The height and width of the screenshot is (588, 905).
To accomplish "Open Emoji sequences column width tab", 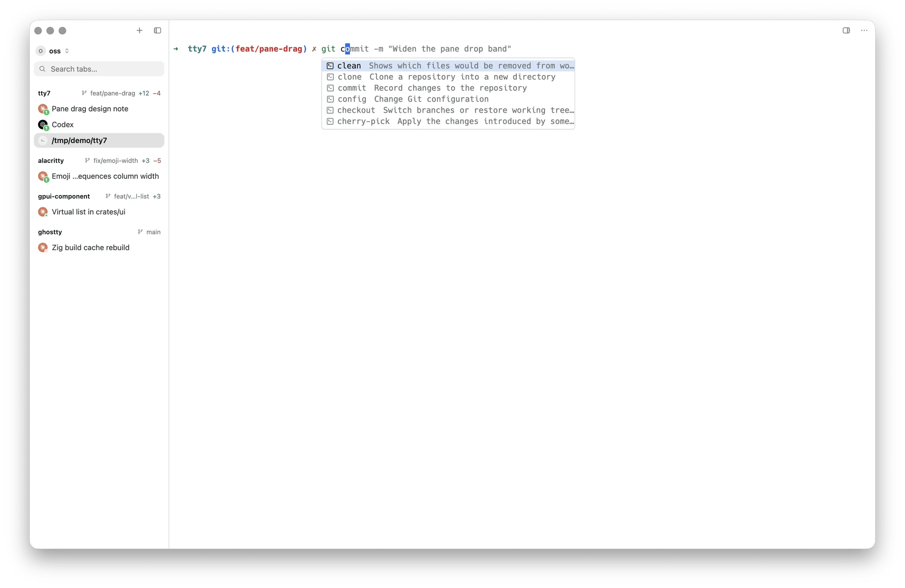I will pyautogui.click(x=99, y=176).
